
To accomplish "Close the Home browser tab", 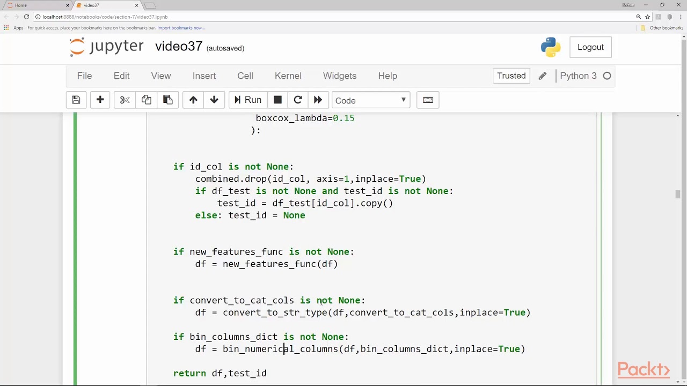I will tap(68, 5).
